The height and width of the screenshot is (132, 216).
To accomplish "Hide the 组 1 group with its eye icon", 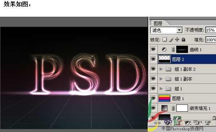I will [153, 88].
